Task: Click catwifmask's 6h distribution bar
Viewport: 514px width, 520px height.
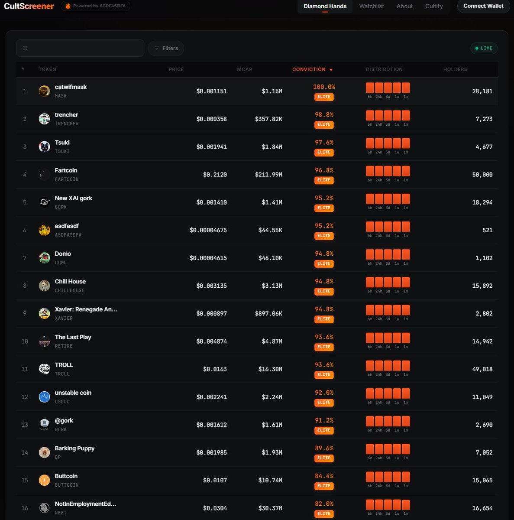Action: pyautogui.click(x=370, y=88)
